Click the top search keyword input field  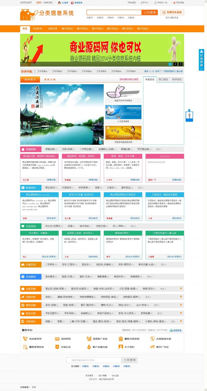pos(114,12)
